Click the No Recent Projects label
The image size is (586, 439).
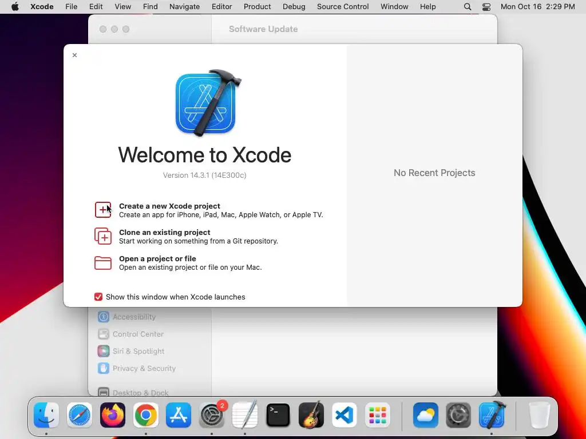pos(434,173)
